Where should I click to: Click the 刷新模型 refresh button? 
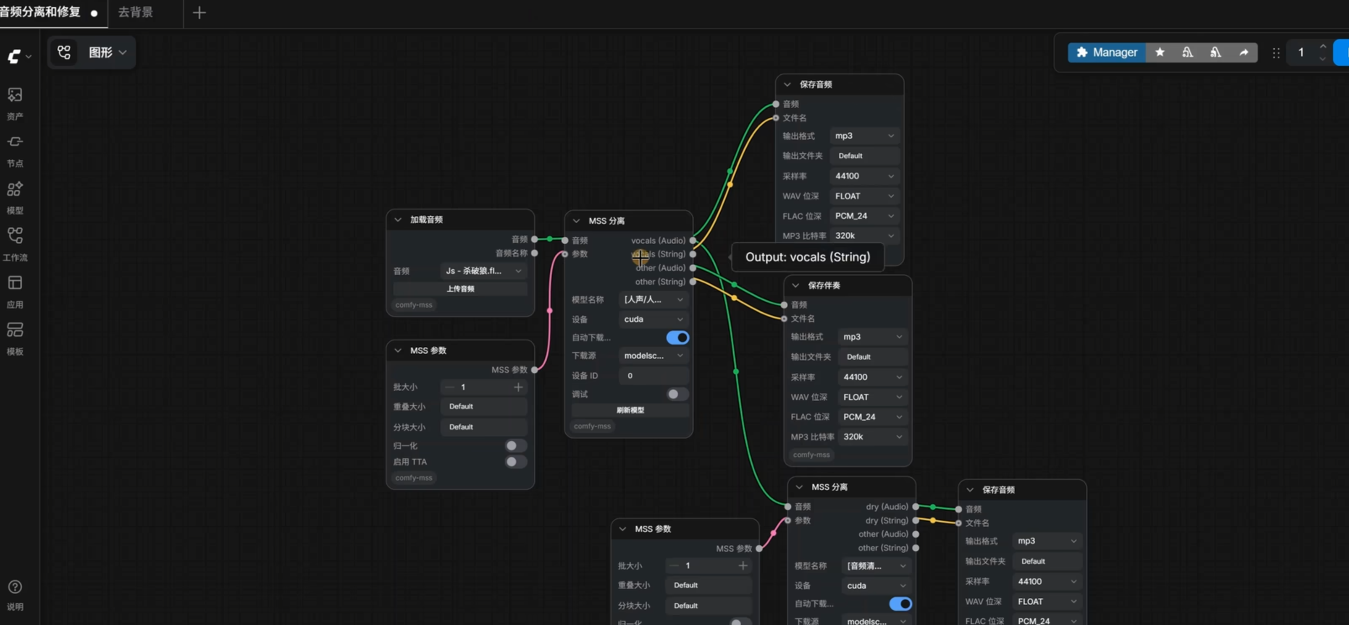(x=630, y=410)
